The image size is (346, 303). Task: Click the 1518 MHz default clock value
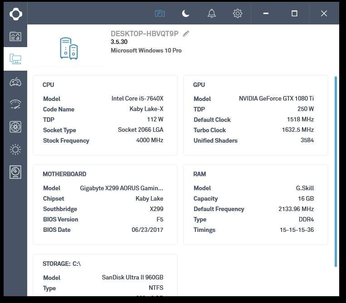pos(300,120)
